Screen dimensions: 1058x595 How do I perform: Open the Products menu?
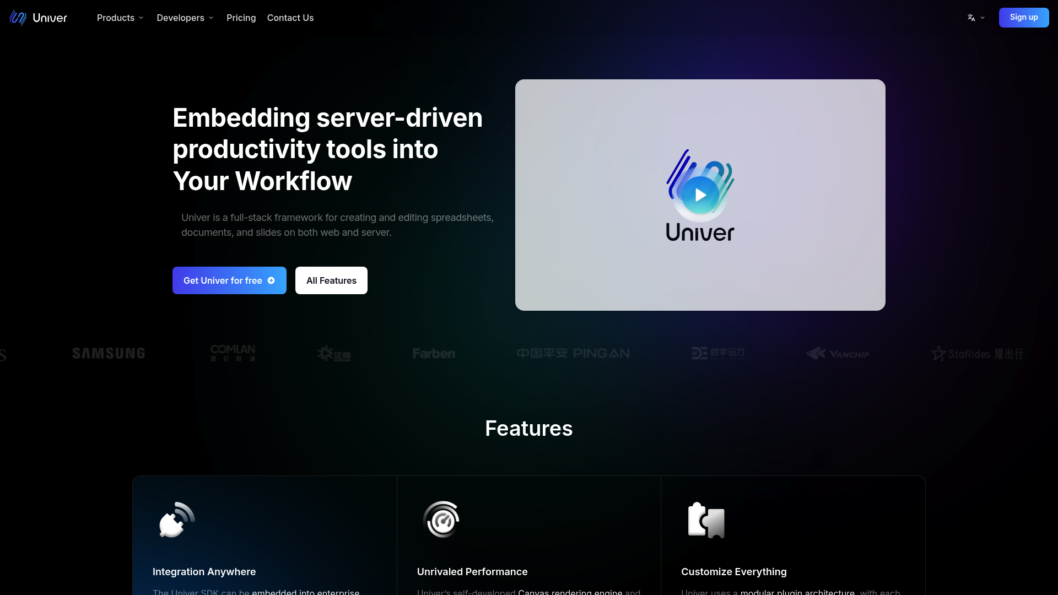click(x=120, y=18)
